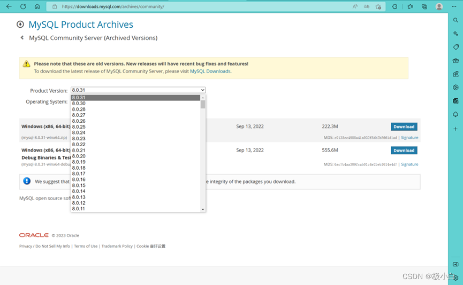Pick version 8.0.25 in the list

(x=135, y=127)
